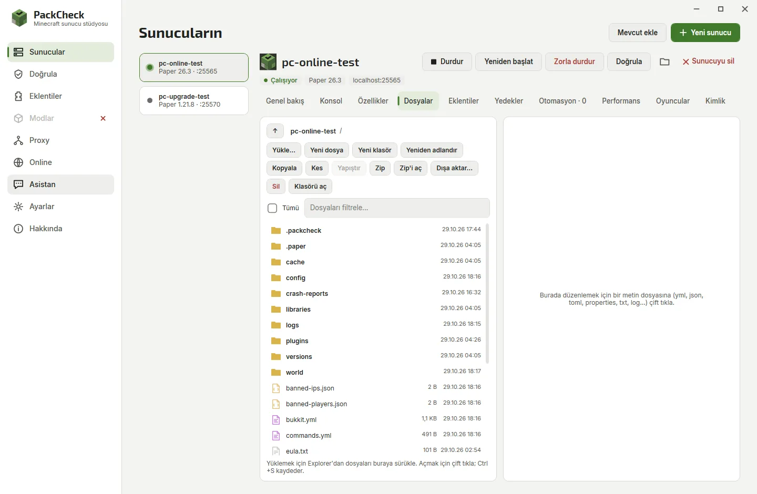Click Yeniden başlat button

pyautogui.click(x=508, y=61)
